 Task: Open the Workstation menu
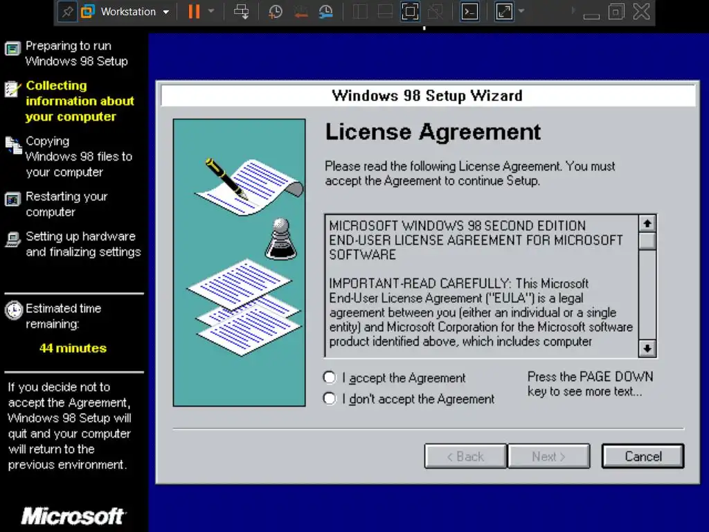[x=135, y=12]
